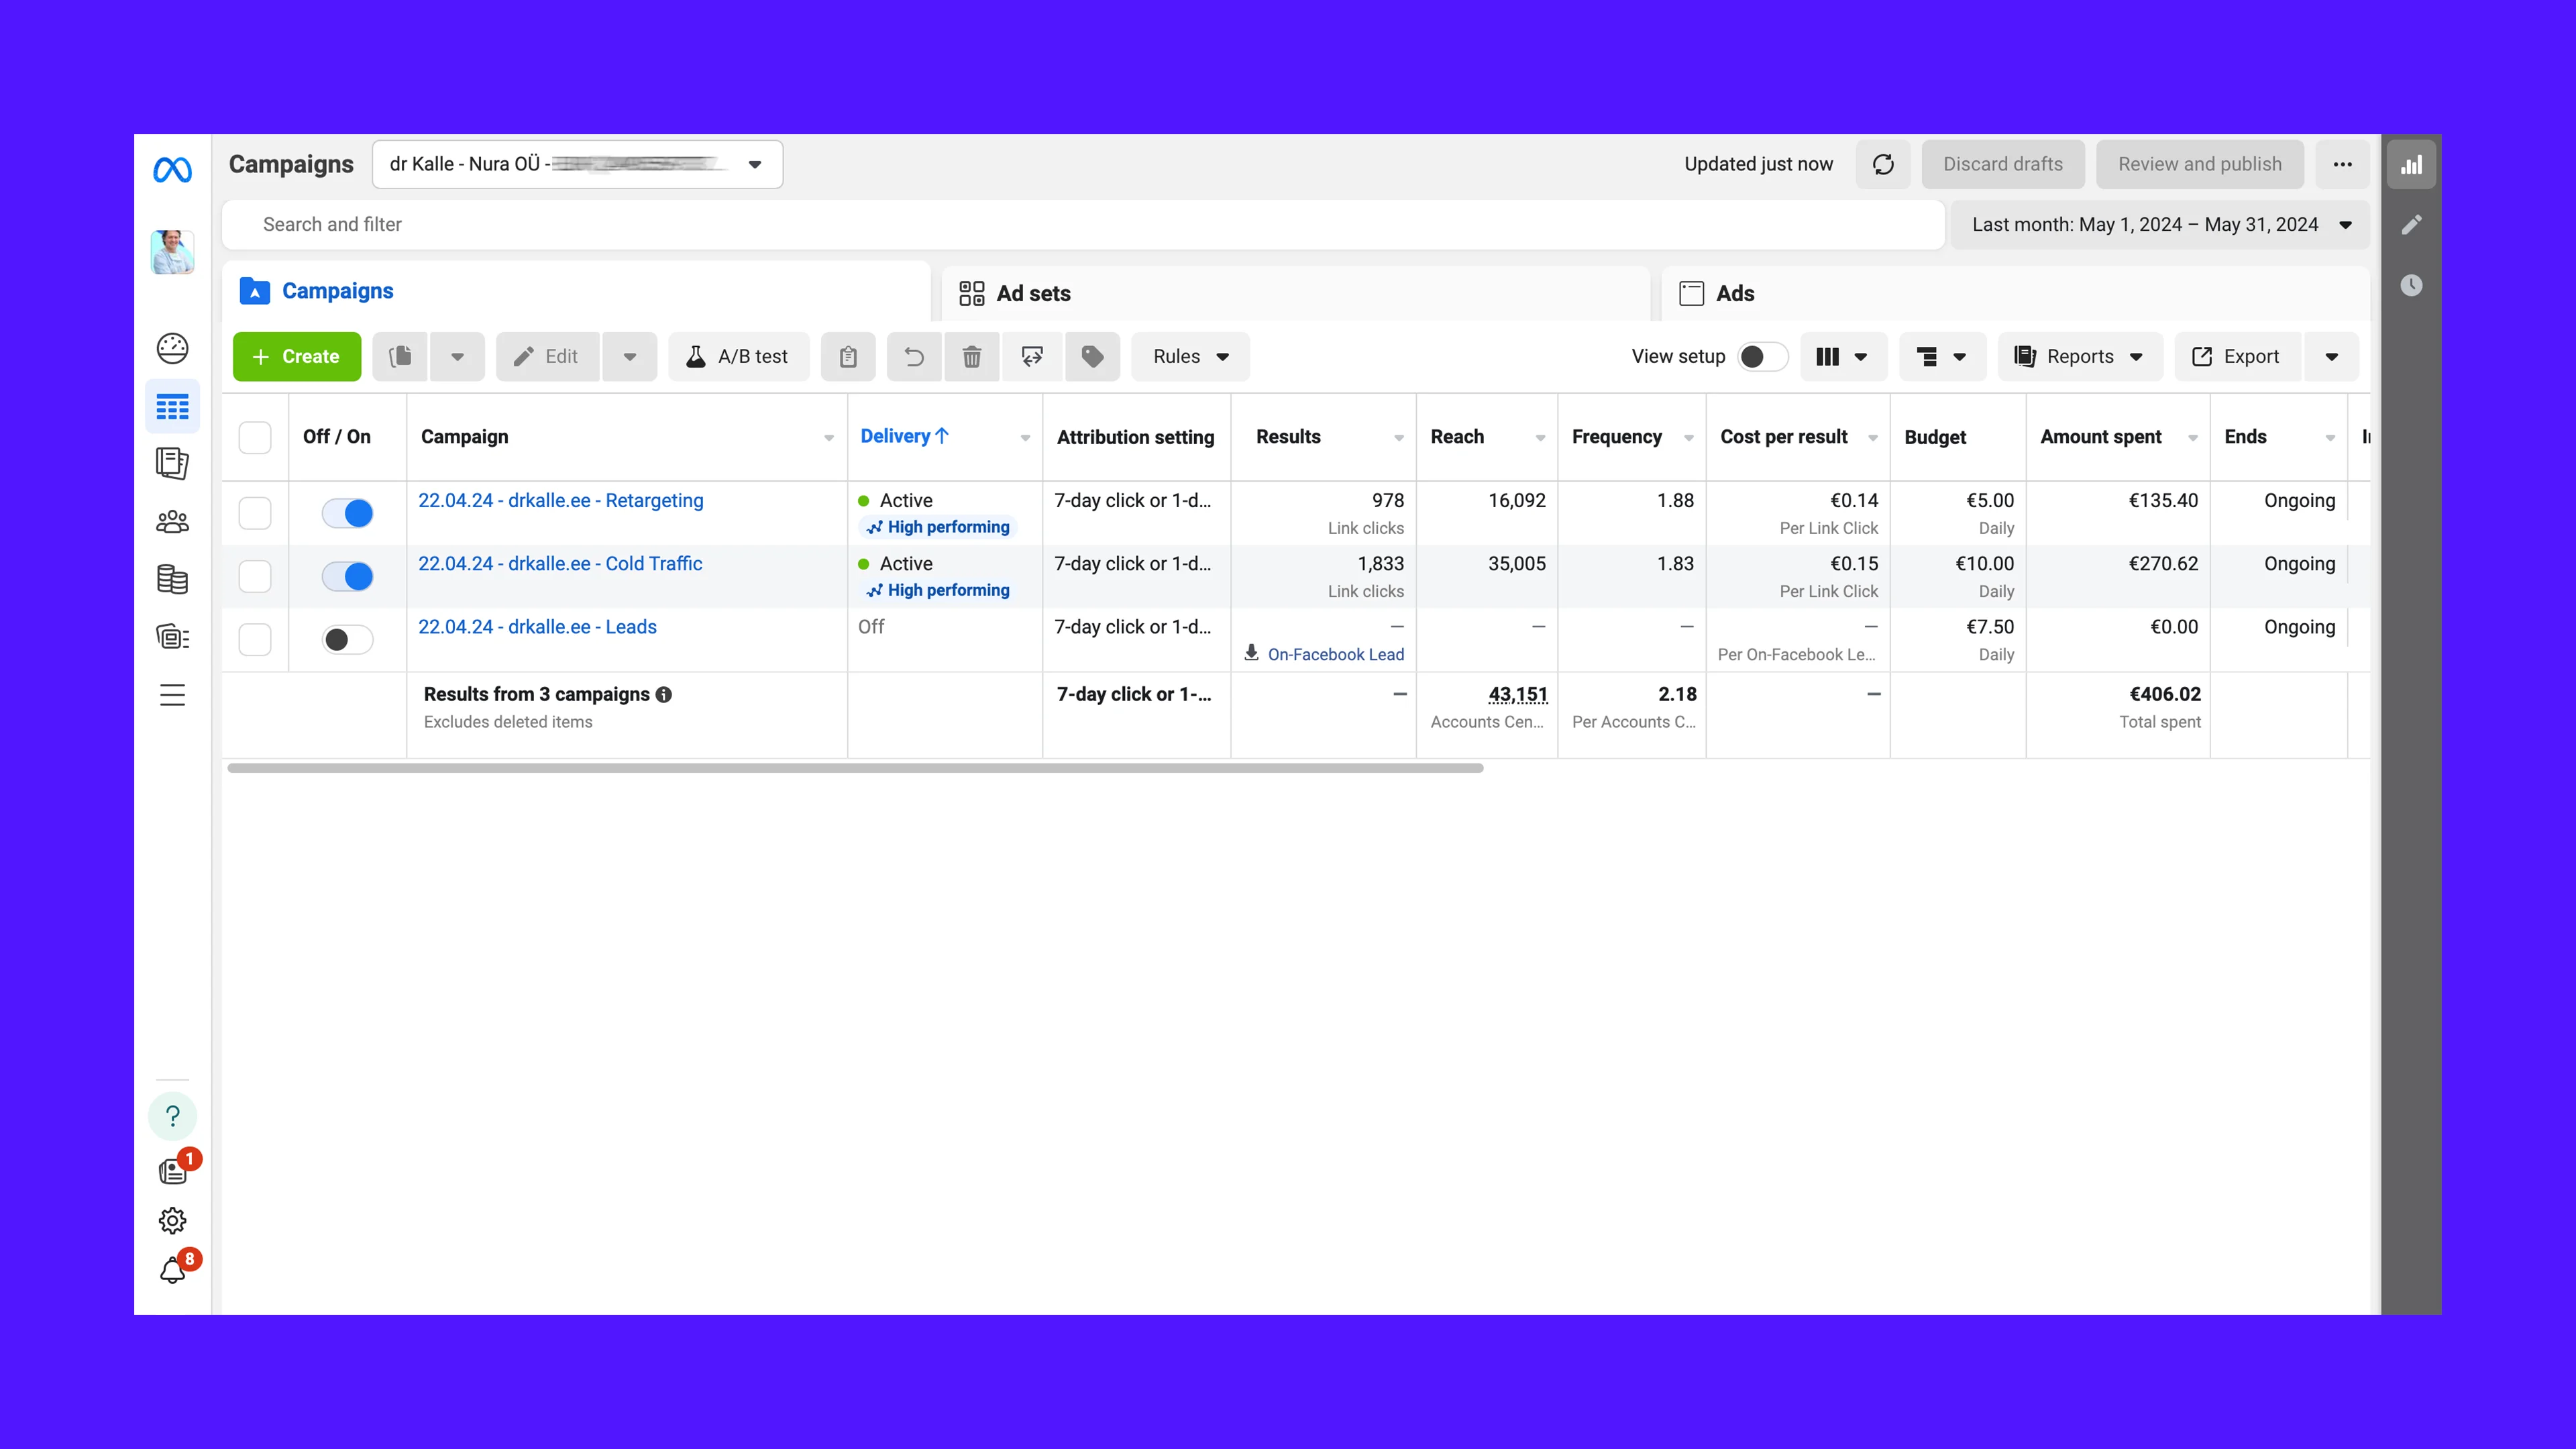The height and width of the screenshot is (1449, 2576).
Task: Open the duplicate campaign icon
Action: click(x=401, y=357)
